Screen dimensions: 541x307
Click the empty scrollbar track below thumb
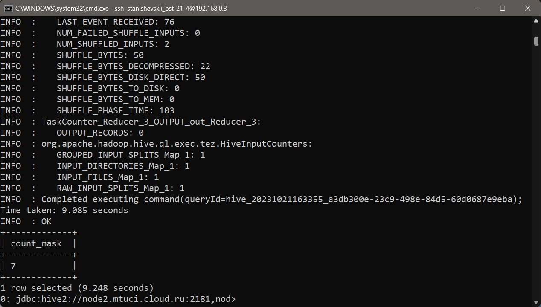[x=536, y=171]
